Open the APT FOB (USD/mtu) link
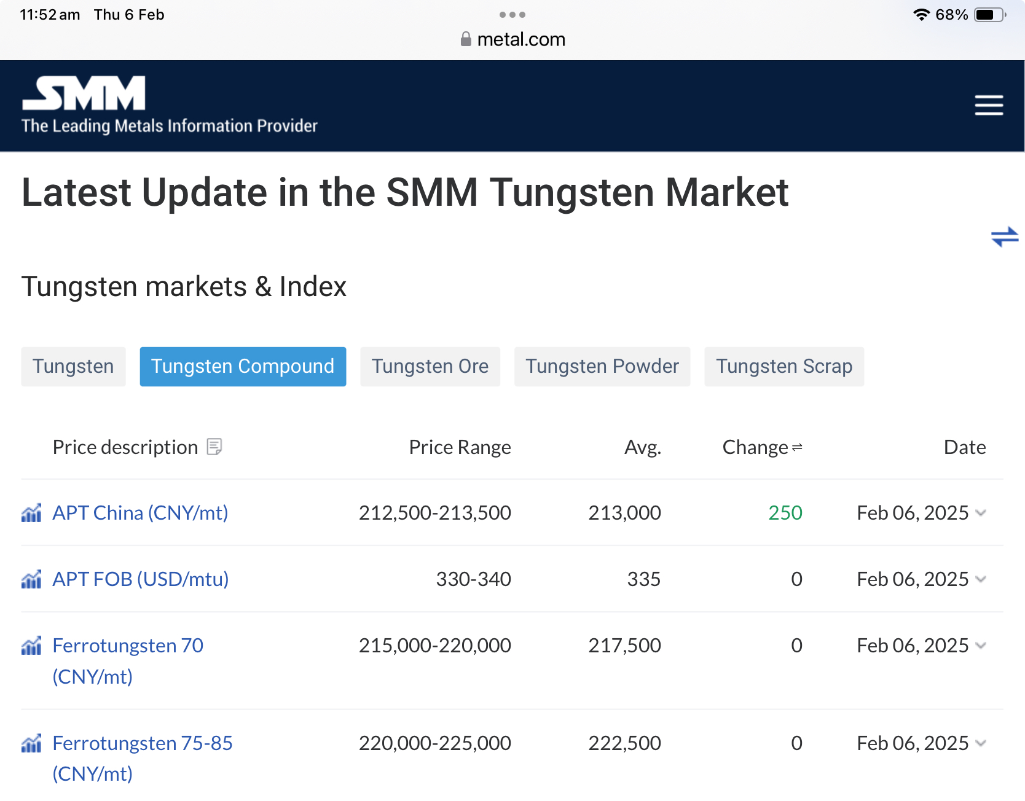The height and width of the screenshot is (801, 1025). tap(141, 579)
